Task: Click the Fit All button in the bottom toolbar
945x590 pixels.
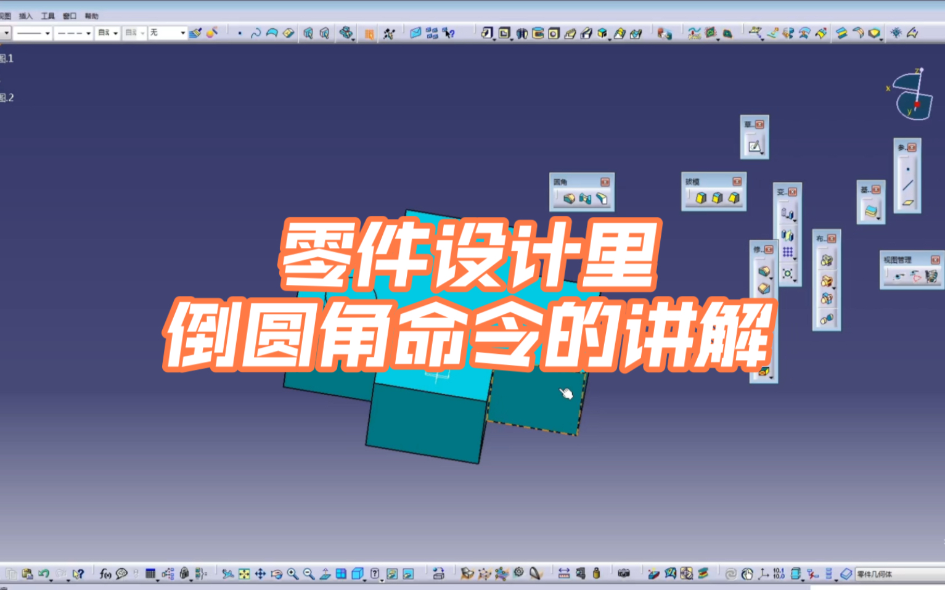Action: click(243, 573)
